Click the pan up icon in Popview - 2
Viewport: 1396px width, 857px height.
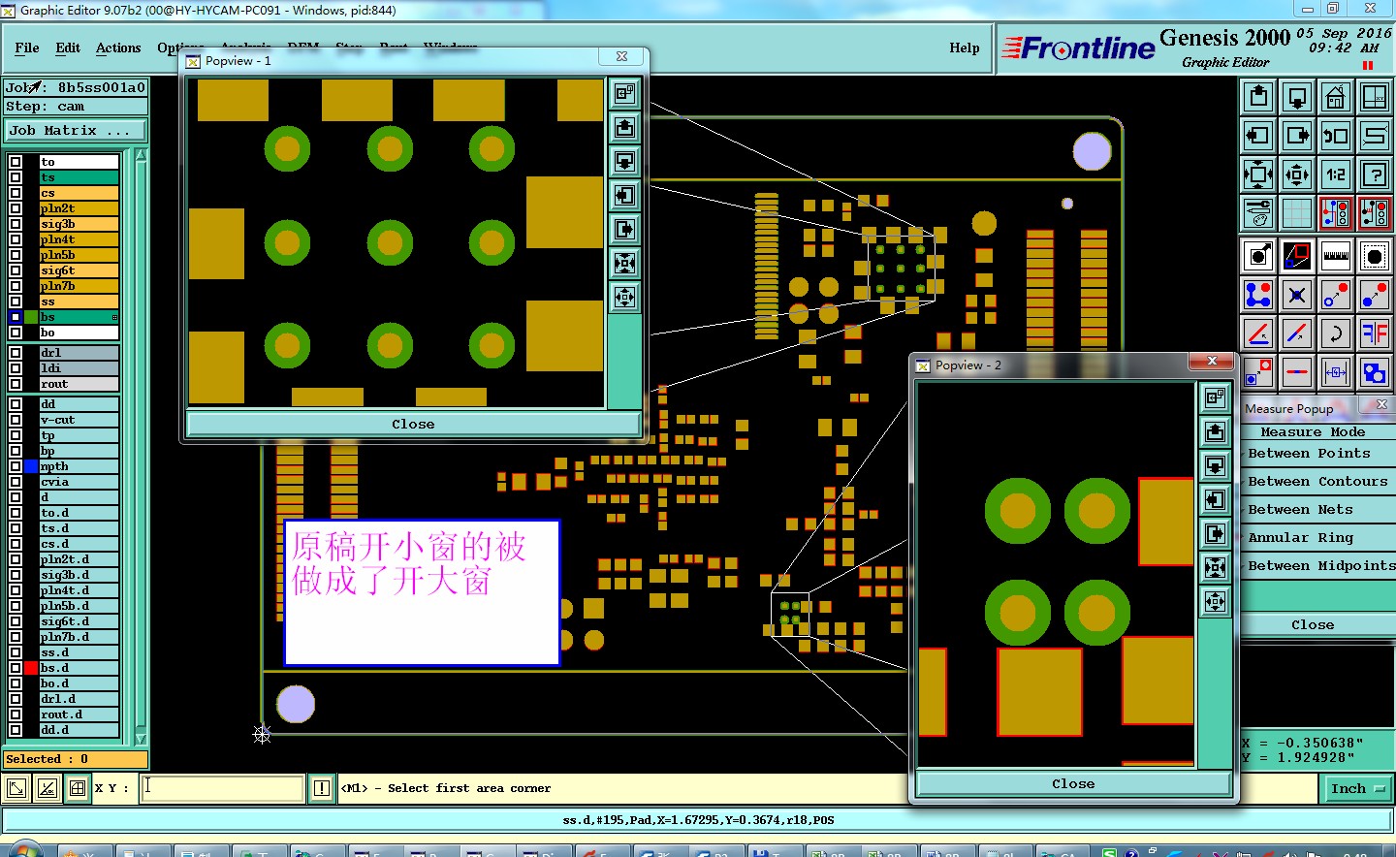pyautogui.click(x=1216, y=431)
